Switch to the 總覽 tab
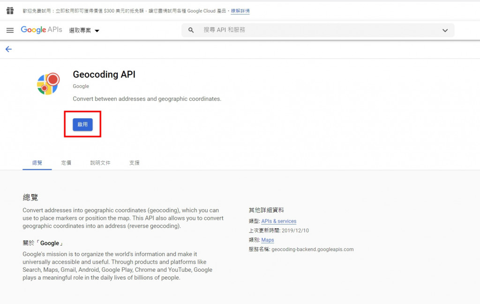The width and height of the screenshot is (480, 304). pos(37,163)
